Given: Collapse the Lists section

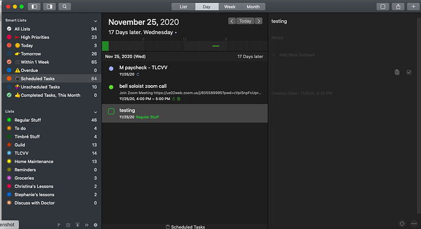Looking at the screenshot, I should click(x=95, y=112).
